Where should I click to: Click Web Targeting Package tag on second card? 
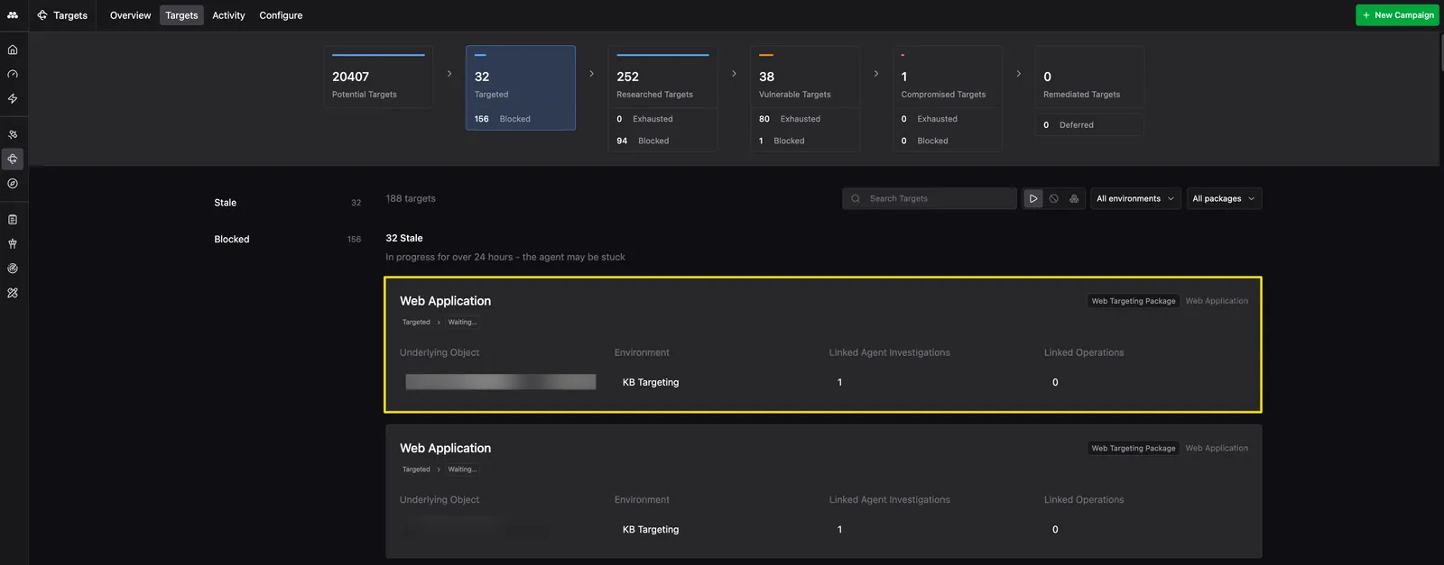click(x=1134, y=448)
